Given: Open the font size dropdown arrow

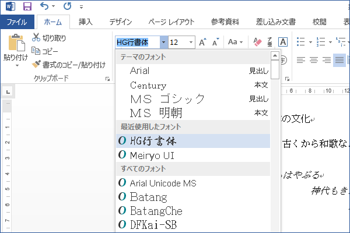Looking at the screenshot, I should pyautogui.click(x=191, y=42).
